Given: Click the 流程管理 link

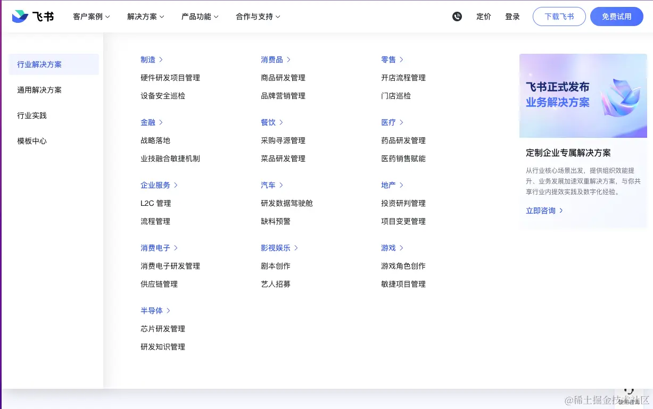Looking at the screenshot, I should [155, 221].
